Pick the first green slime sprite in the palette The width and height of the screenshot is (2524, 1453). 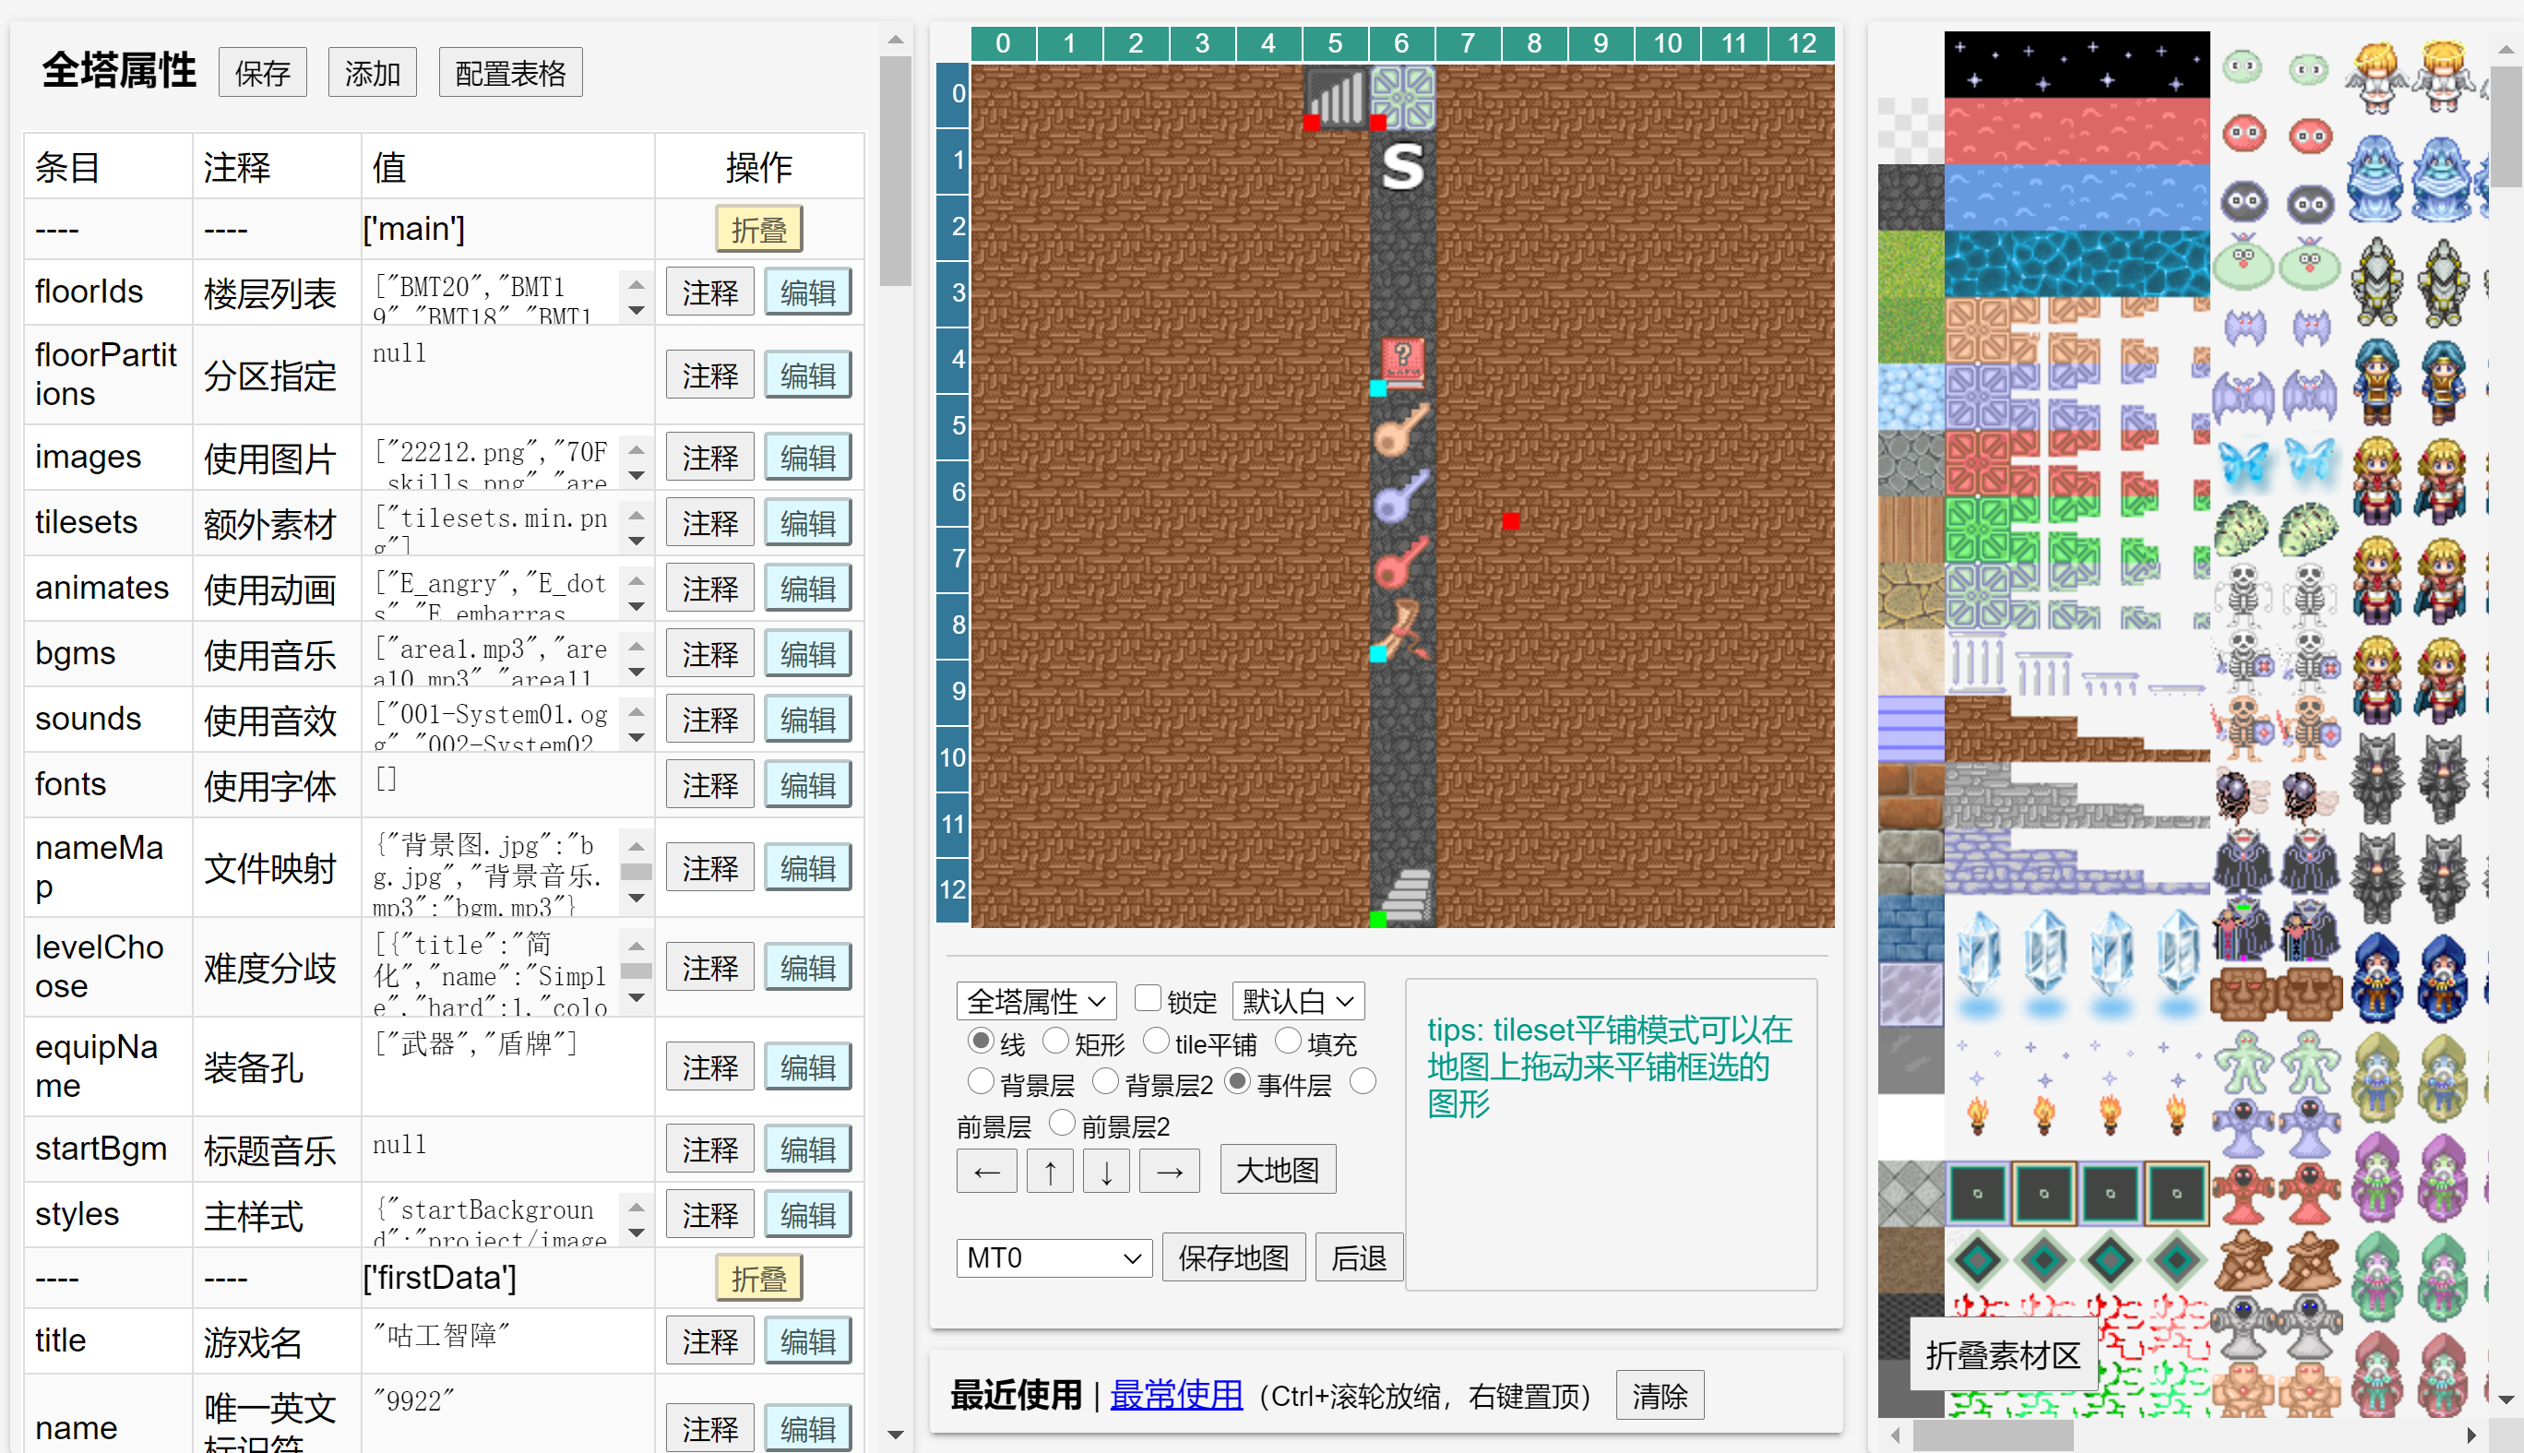[2243, 68]
